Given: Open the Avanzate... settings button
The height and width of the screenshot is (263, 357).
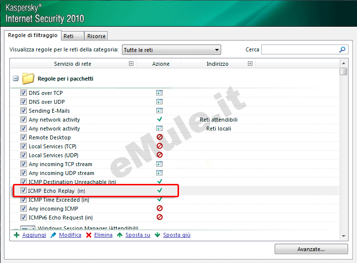Looking at the screenshot, I should click(311, 249).
